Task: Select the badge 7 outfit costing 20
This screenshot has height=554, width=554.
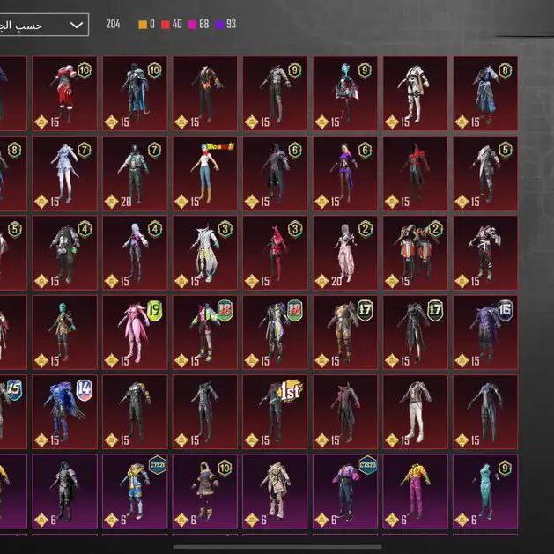Action: (x=135, y=174)
